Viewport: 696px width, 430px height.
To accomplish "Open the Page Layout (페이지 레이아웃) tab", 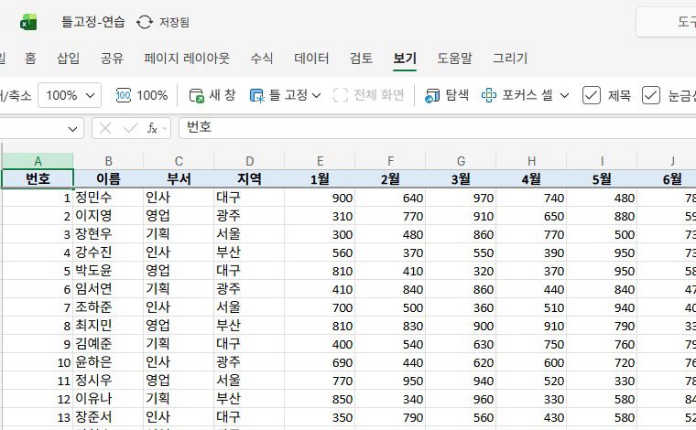I will click(x=187, y=58).
